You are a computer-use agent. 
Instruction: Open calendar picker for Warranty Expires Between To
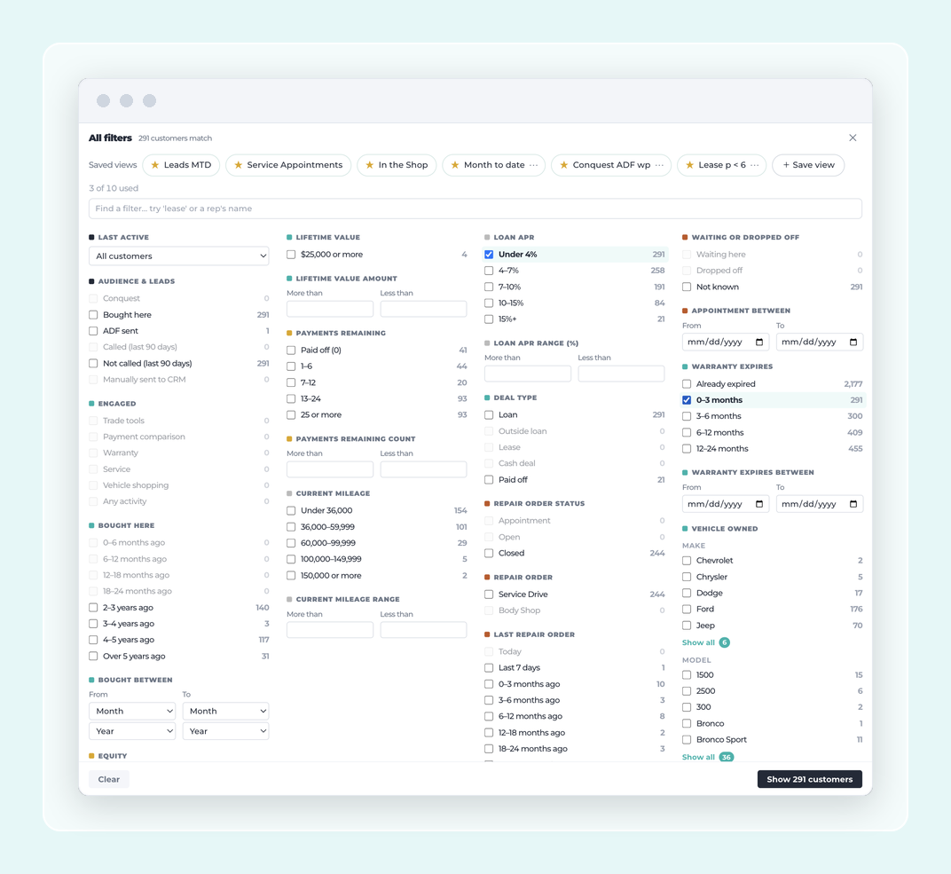(853, 504)
